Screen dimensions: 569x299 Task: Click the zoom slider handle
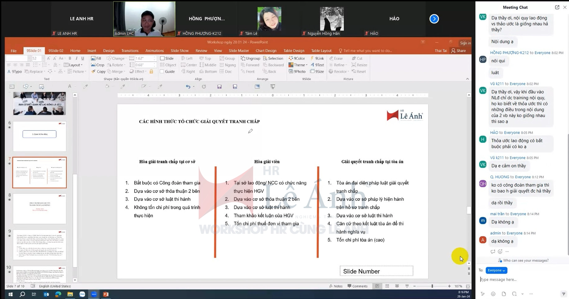[x=432, y=286]
